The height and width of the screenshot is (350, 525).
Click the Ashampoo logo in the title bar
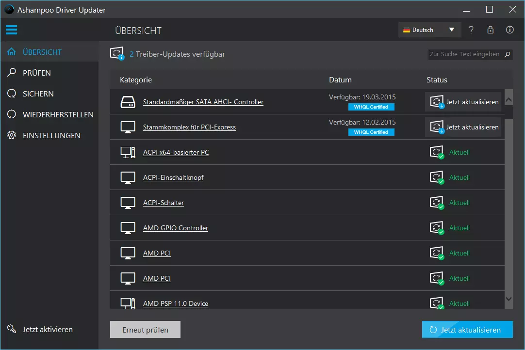pyautogui.click(x=9, y=9)
